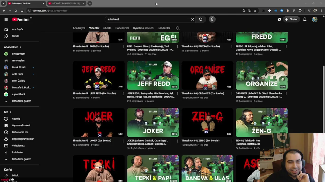This screenshot has height=182, width=325.
Task: Open options for Timsah Avı #5 JOKER
Action: [123, 141]
